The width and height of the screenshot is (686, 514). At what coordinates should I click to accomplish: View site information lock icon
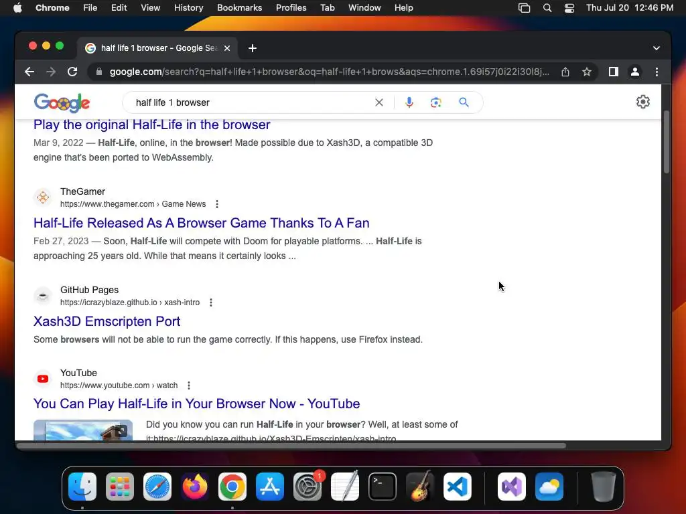[x=99, y=72]
